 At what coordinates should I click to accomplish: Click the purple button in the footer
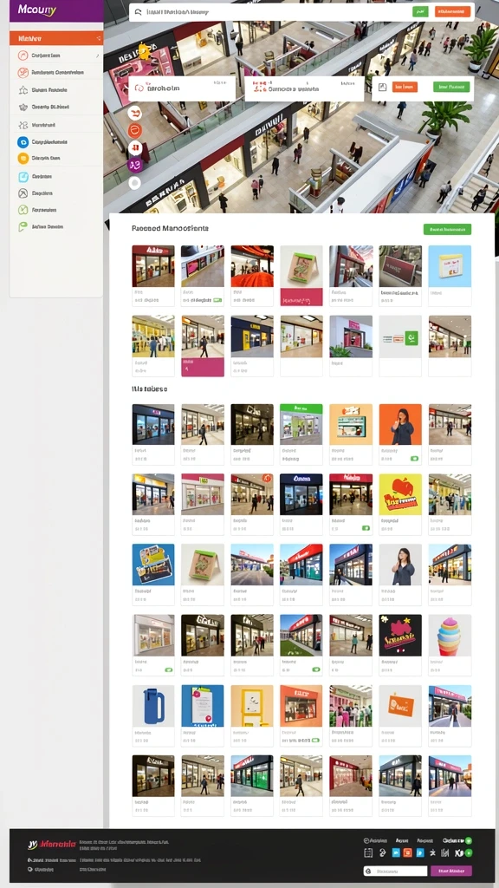click(450, 871)
